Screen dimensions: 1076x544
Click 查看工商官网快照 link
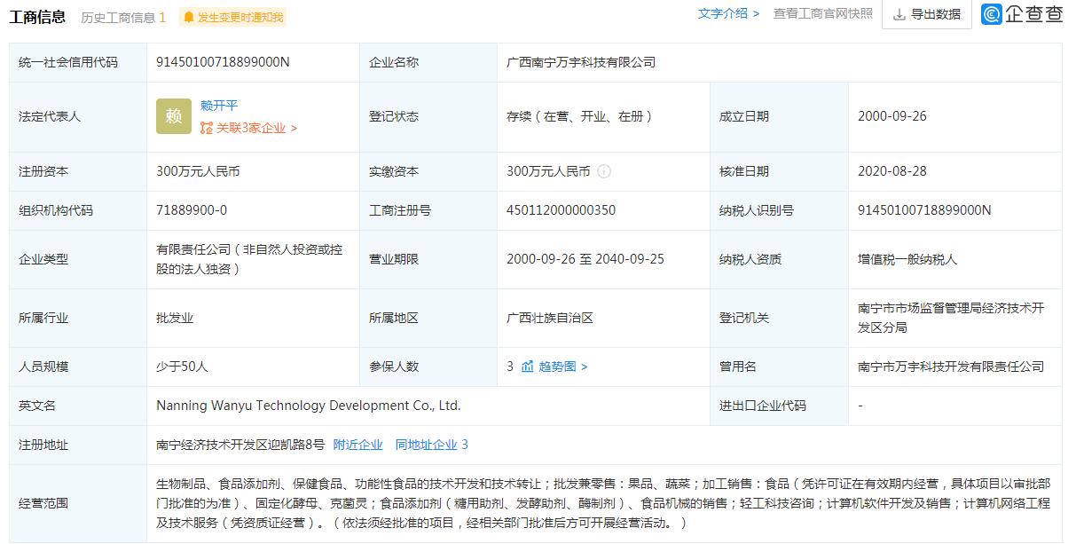click(x=822, y=13)
